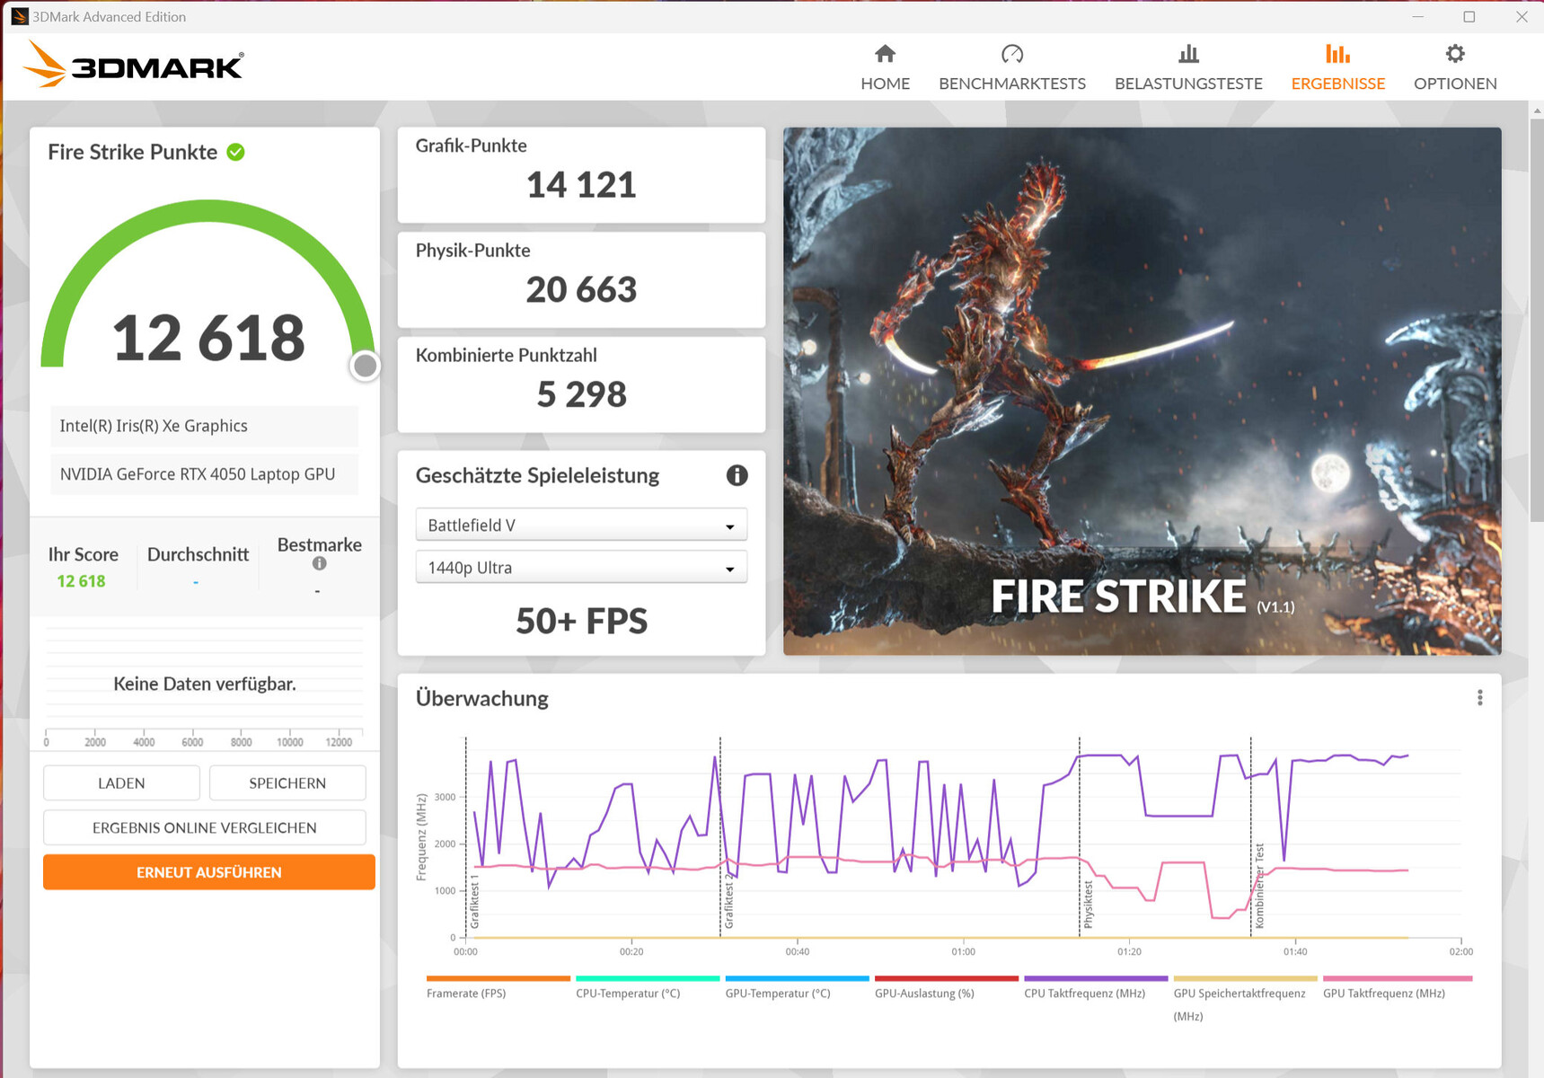Click the Home house icon
Viewport: 1544px width, 1078px height.
pyautogui.click(x=885, y=55)
